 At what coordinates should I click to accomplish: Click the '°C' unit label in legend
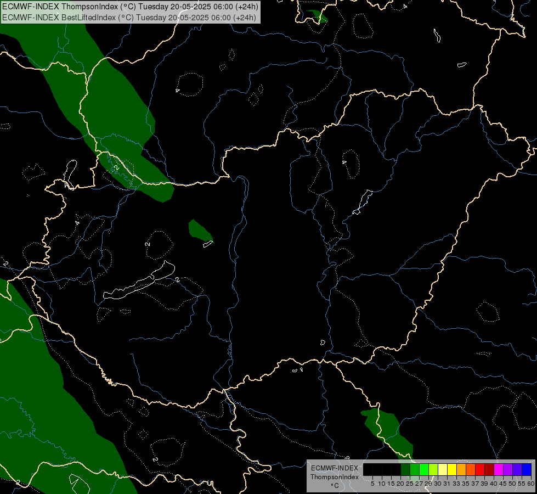(x=335, y=485)
